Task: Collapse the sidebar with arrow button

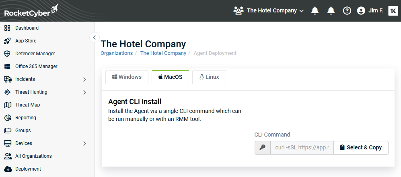Action: coord(94,37)
